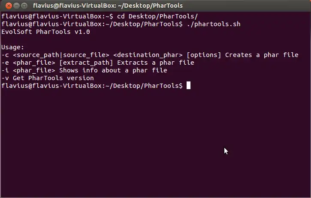The image size is (311, 198).
Task: Click the block cursor at the prompt
Action: tap(188, 86)
